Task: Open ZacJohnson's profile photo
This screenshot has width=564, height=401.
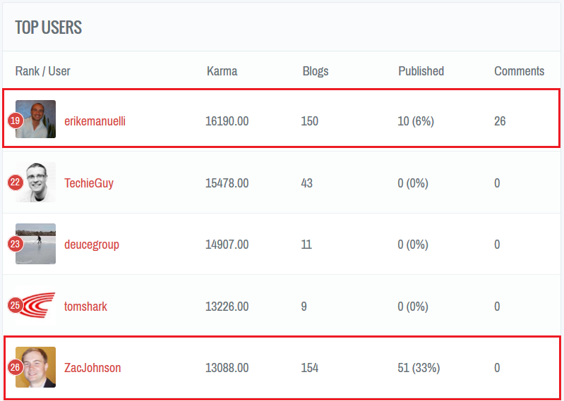Action: click(x=38, y=367)
